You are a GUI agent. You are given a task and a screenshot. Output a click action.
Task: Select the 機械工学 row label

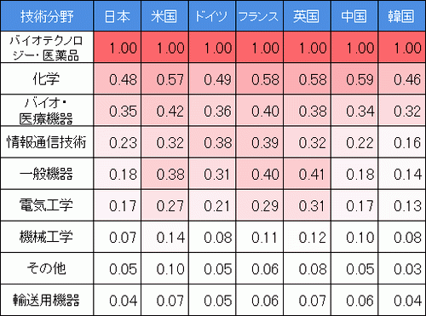pyautogui.click(x=47, y=237)
